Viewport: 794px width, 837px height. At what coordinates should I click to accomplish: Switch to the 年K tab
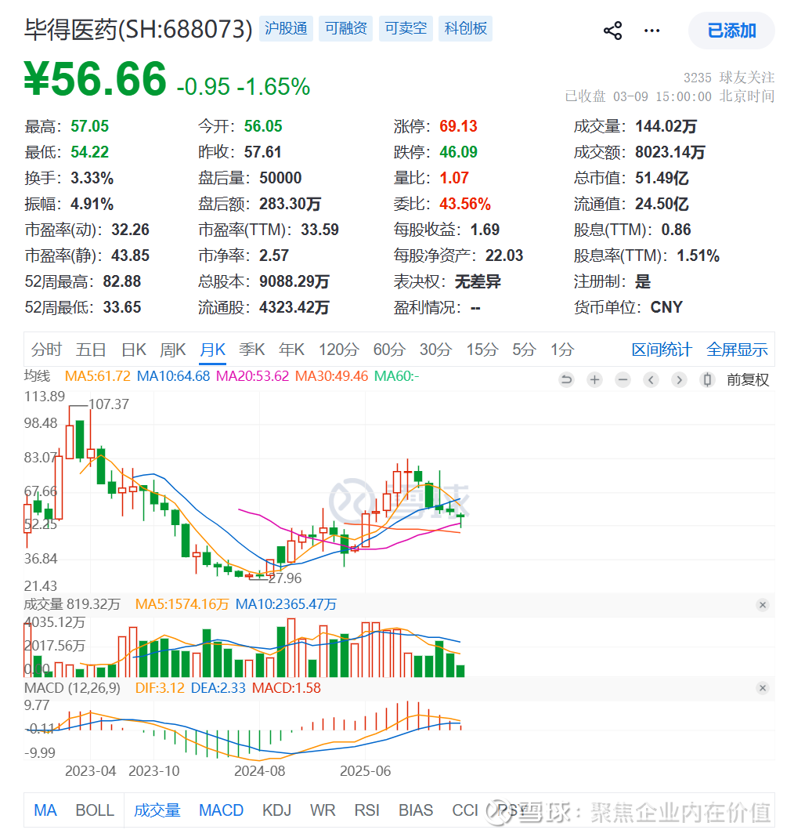tap(291, 350)
